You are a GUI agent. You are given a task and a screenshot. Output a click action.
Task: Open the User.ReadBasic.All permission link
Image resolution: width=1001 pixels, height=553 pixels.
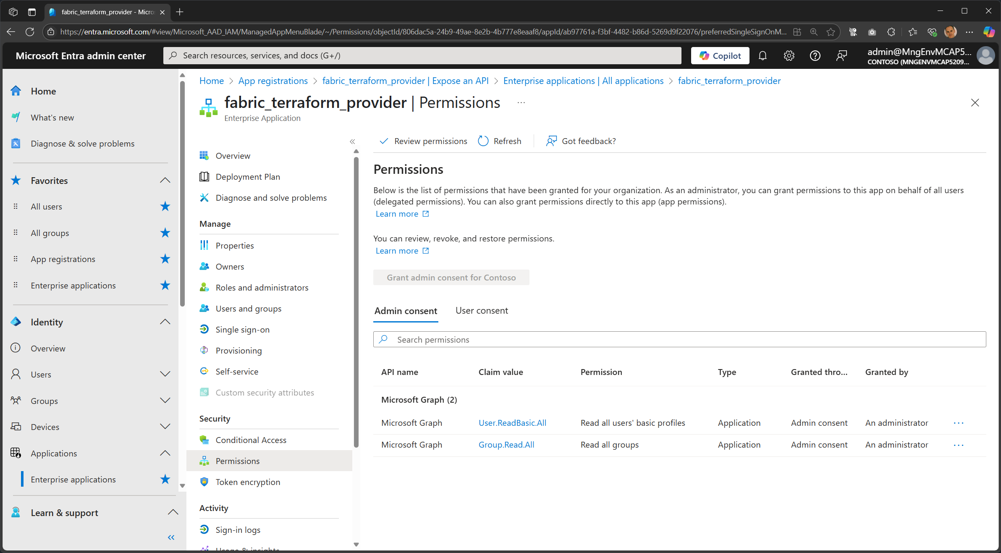point(512,423)
